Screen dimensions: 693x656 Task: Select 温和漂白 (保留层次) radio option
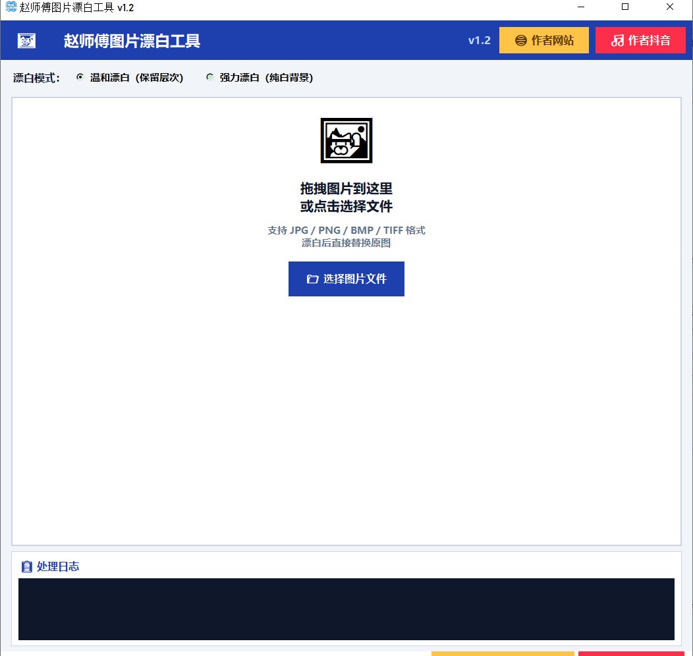click(x=130, y=77)
